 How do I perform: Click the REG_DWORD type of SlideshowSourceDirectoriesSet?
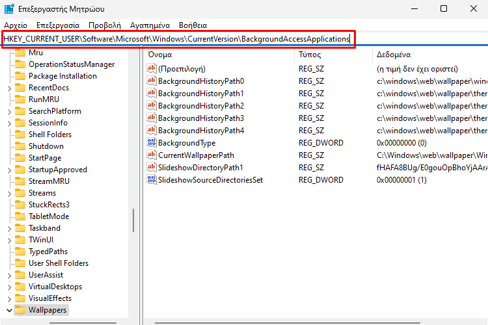click(321, 180)
